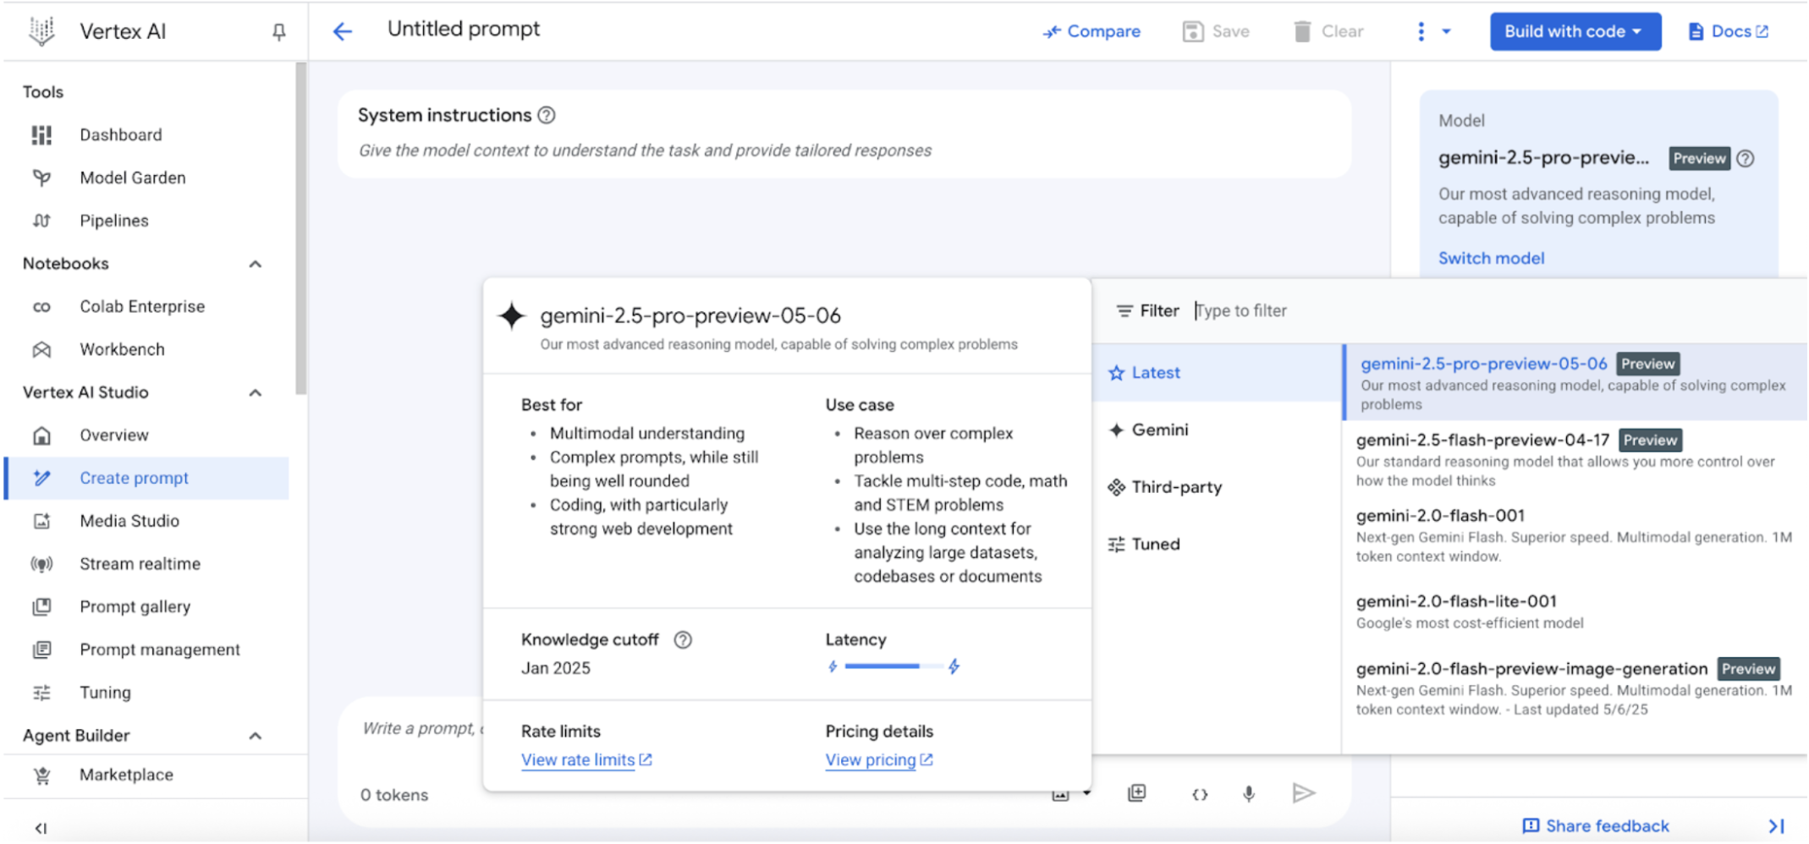This screenshot has height=844, width=1809.
Task: Show help for model Preview badge
Action: [x=1745, y=158]
